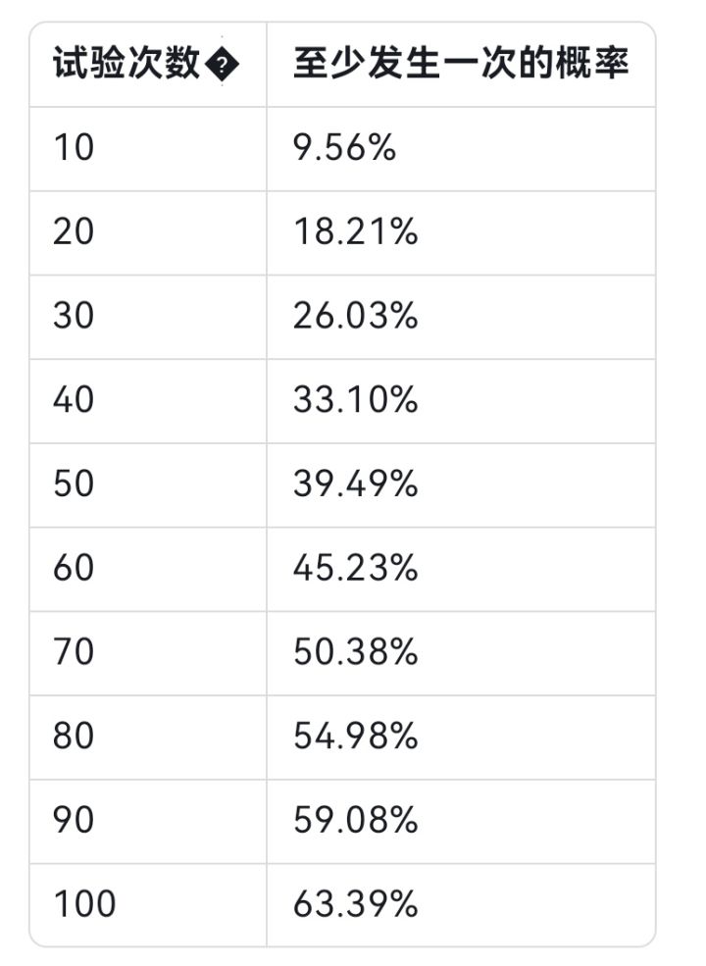Select the cell showing 10 trials
The width and height of the screenshot is (706, 966).
74,149
